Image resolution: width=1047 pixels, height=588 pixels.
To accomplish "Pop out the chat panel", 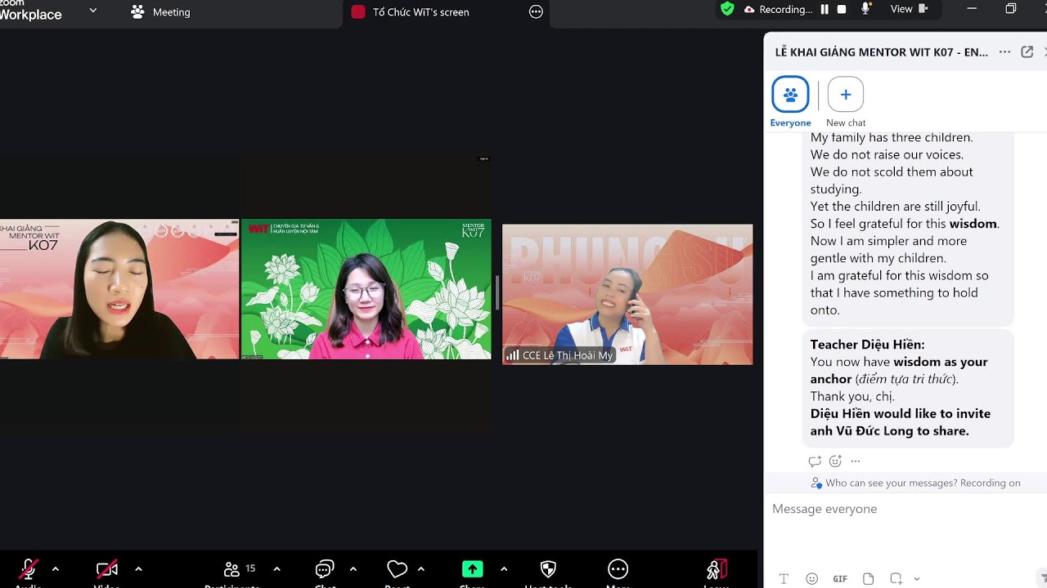I will (x=1027, y=51).
